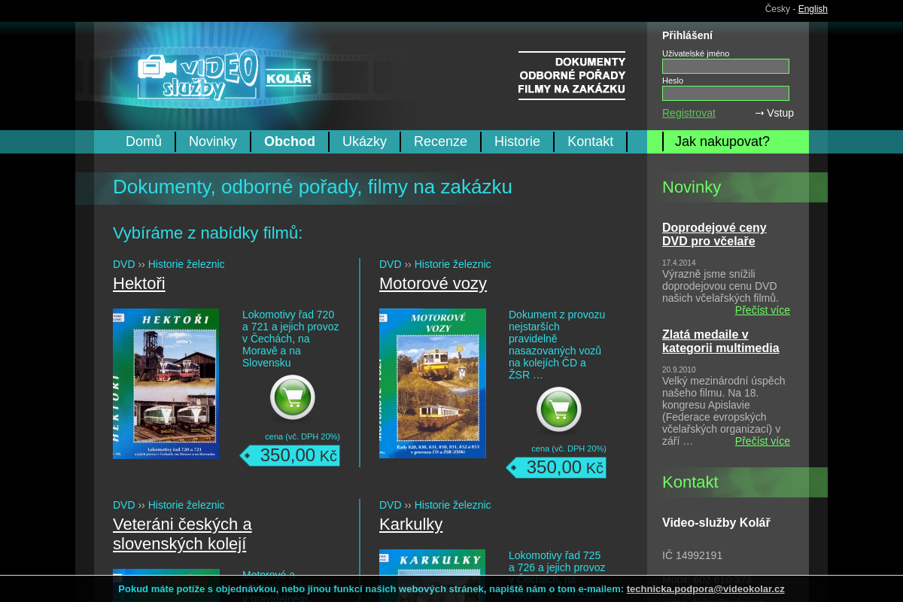Screen dimensions: 903x602
Task: Add Hektoři DVD to shopping cart
Action: (x=293, y=397)
